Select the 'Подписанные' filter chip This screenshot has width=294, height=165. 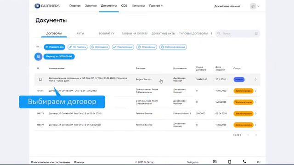click(123, 47)
